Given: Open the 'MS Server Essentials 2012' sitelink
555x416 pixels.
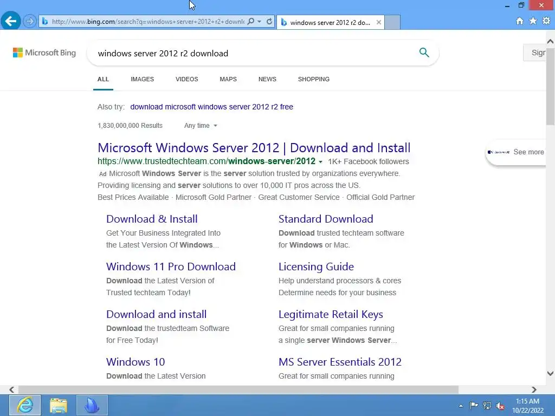Looking at the screenshot, I should pos(340,362).
